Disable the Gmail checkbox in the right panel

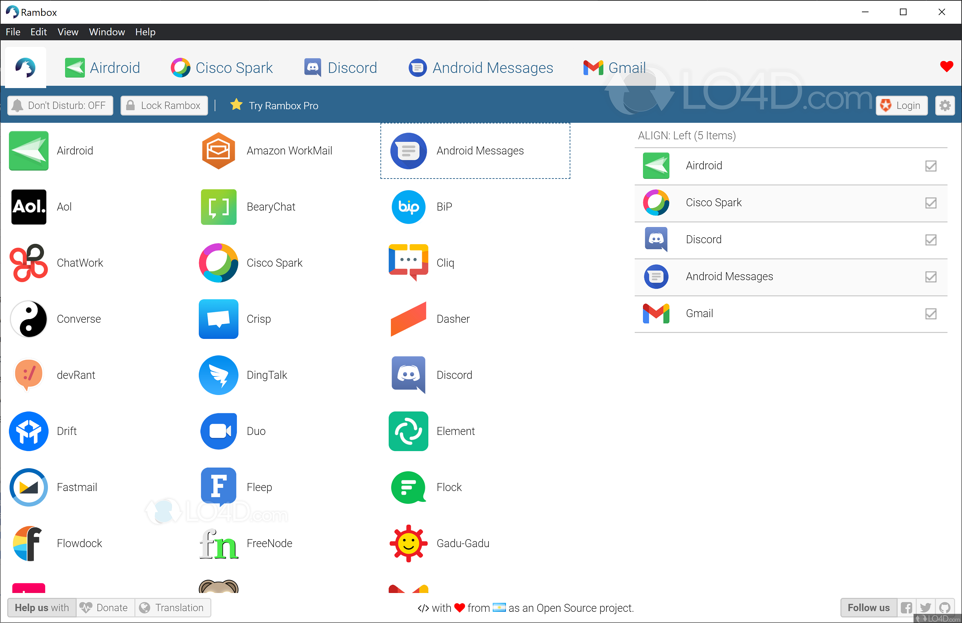[x=931, y=314]
